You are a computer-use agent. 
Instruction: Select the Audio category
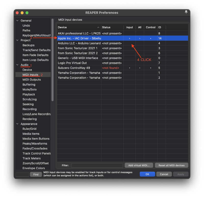tap(24, 65)
